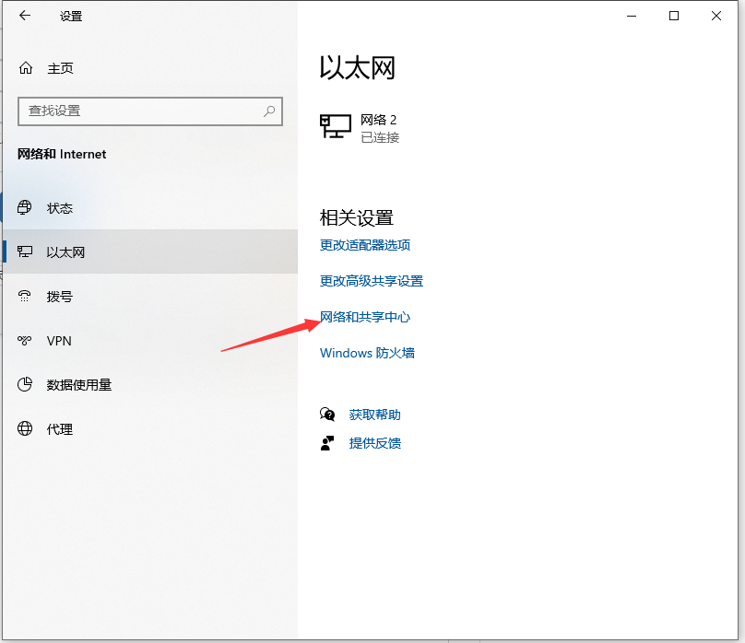This screenshot has height=643, width=745.
Task: Open 网络和共享中心 link
Action: click(x=365, y=316)
